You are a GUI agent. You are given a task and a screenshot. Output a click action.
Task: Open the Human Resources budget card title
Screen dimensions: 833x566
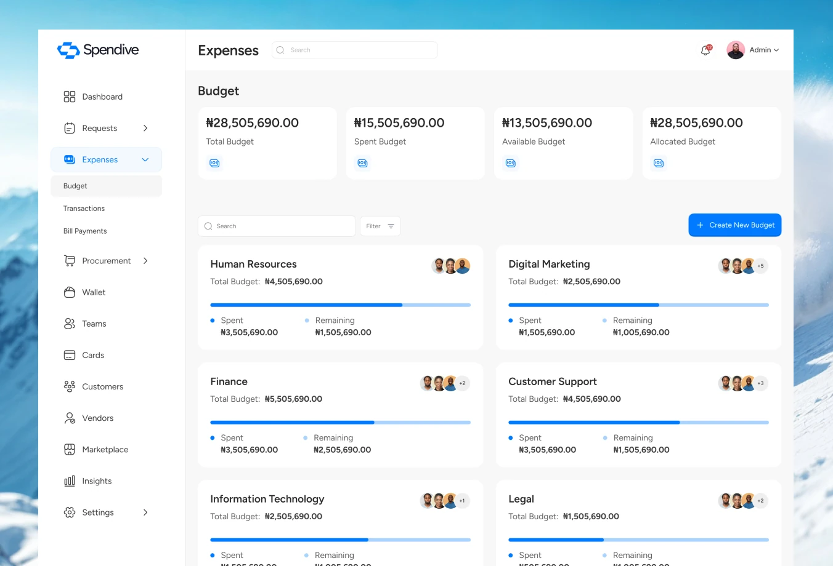pyautogui.click(x=253, y=264)
